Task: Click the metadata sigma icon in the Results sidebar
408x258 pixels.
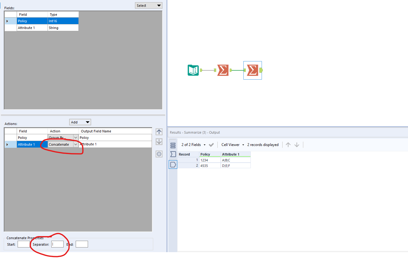Action: [173, 154]
